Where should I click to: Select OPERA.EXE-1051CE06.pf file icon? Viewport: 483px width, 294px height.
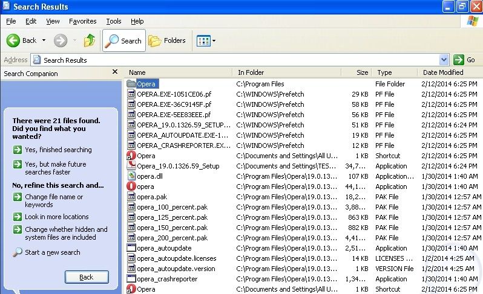tap(131, 94)
